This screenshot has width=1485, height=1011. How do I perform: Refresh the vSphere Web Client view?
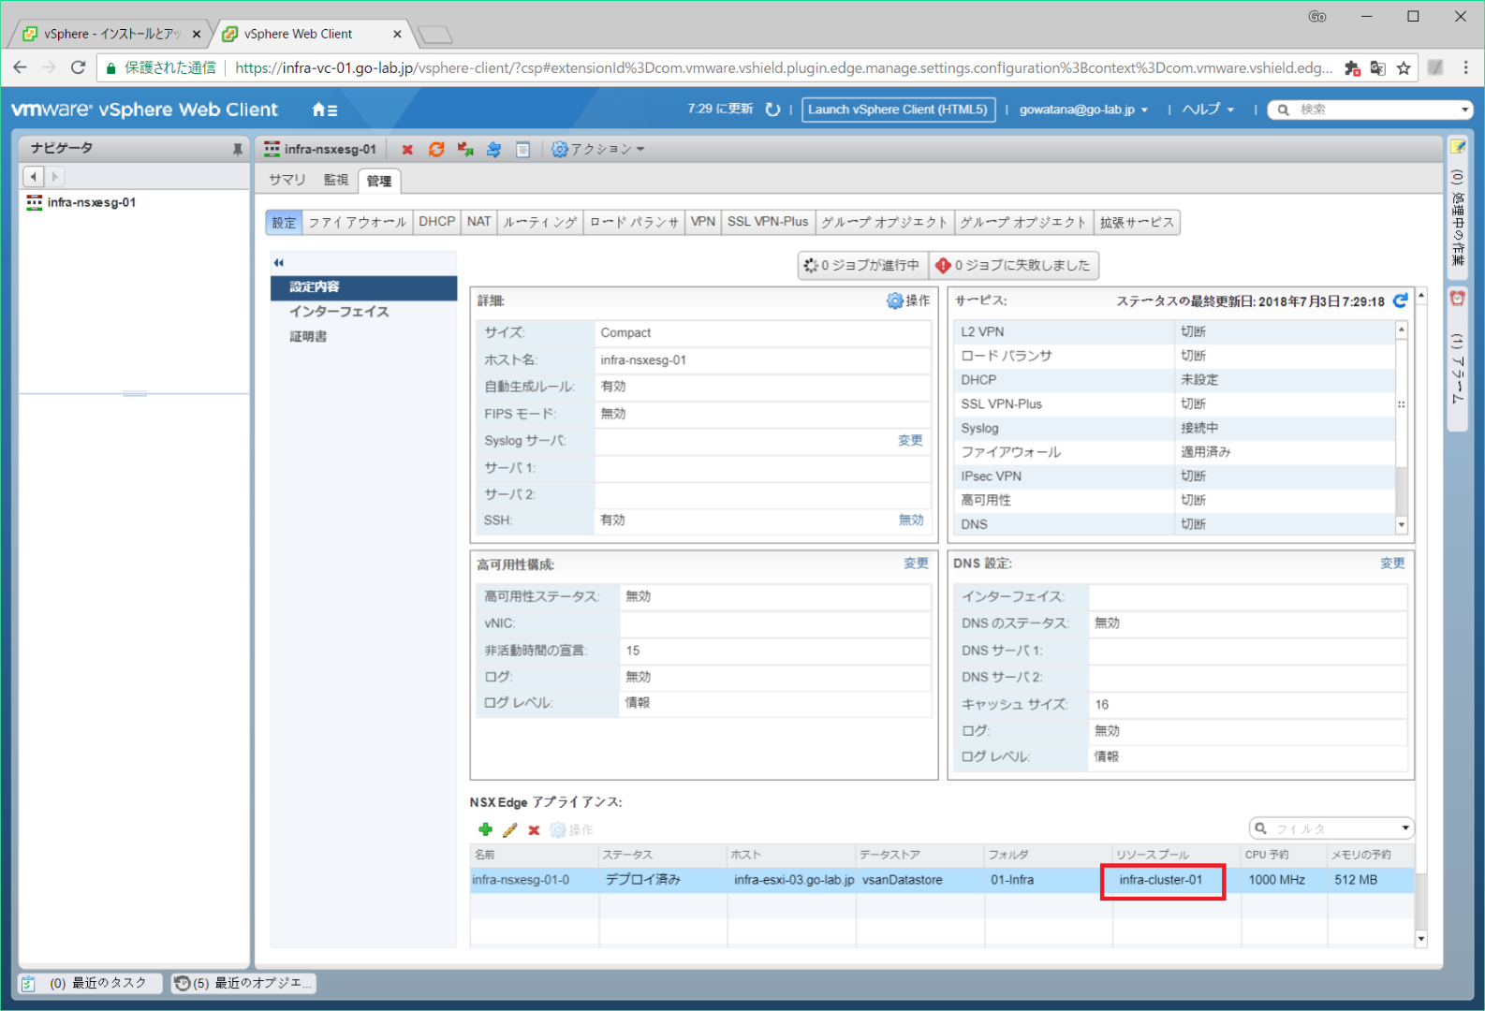(x=772, y=110)
